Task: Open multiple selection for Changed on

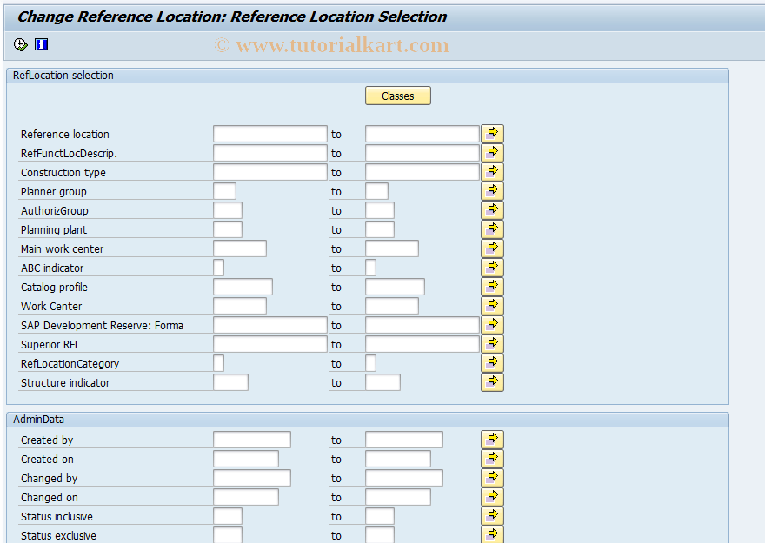Action: pos(492,495)
